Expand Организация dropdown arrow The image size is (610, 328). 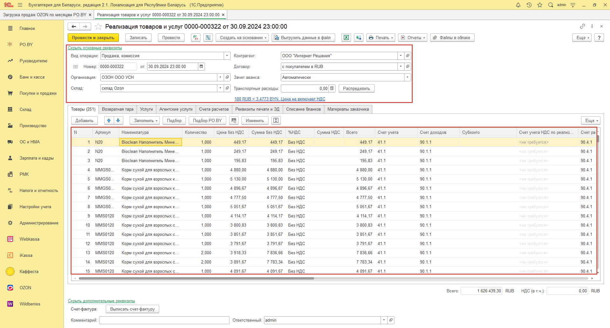pyautogui.click(x=220, y=77)
